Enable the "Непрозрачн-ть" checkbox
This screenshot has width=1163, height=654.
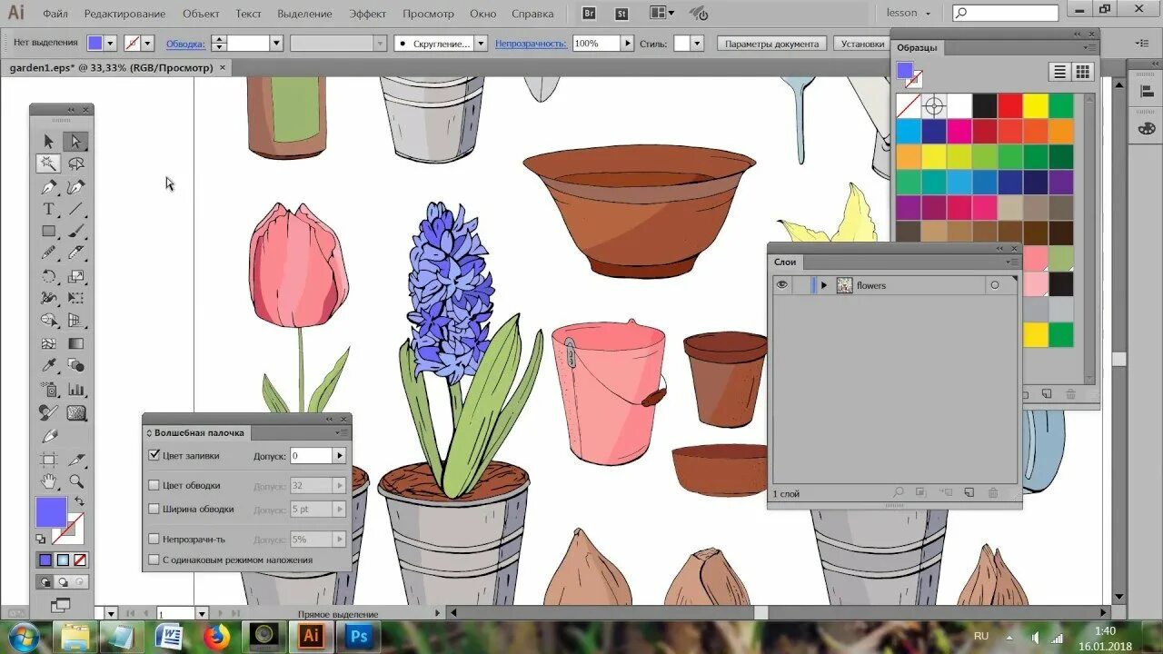point(154,539)
